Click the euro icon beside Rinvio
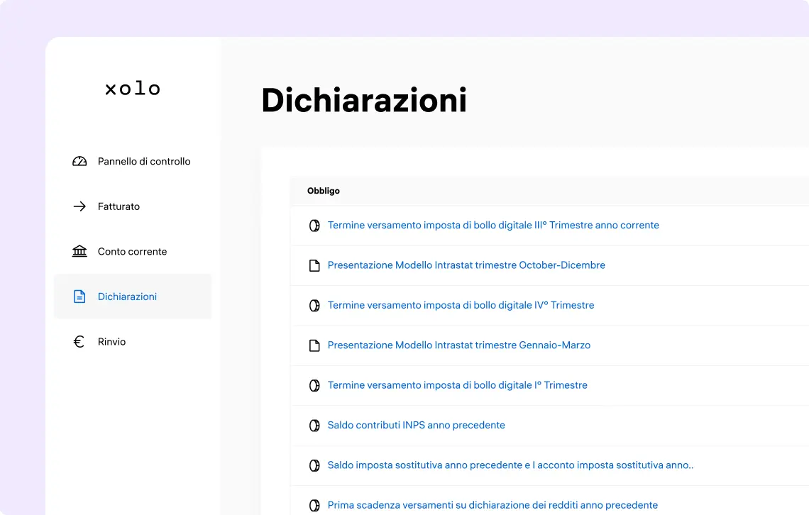This screenshot has height=515, width=809. tap(79, 341)
